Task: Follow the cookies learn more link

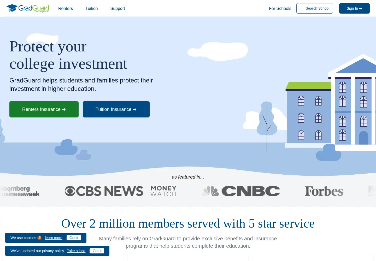Action: pyautogui.click(x=54, y=238)
